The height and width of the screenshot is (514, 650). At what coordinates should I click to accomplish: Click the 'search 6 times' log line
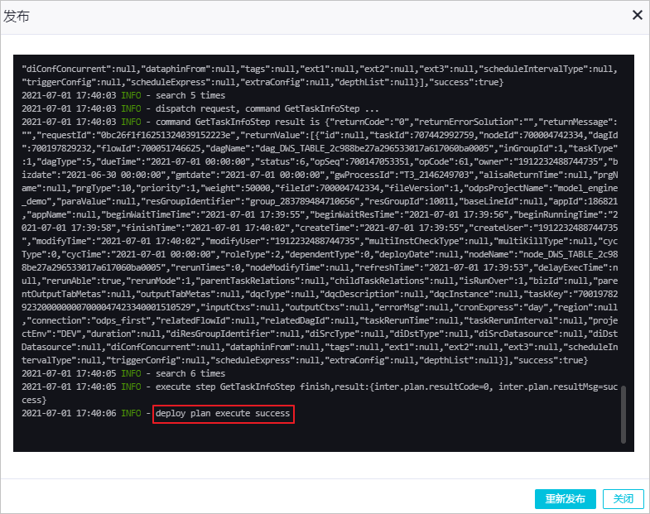[123, 373]
